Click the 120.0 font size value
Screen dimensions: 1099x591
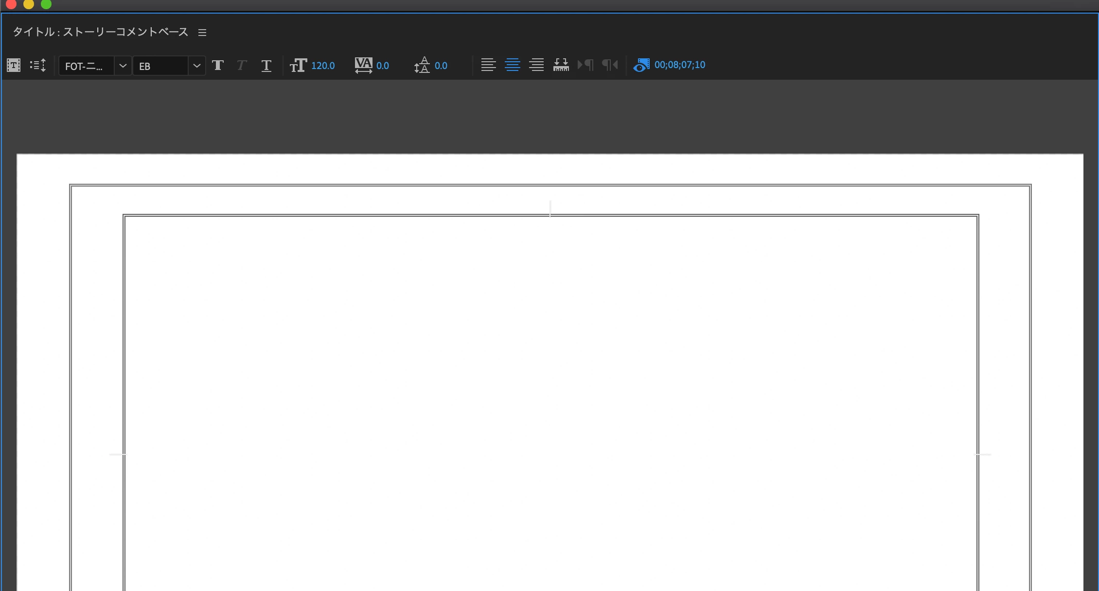[323, 66]
